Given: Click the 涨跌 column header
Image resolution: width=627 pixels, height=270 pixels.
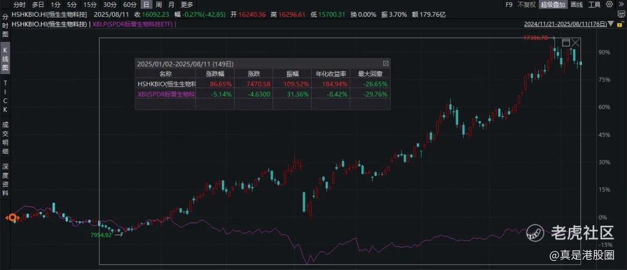Looking at the screenshot, I should click(254, 74).
